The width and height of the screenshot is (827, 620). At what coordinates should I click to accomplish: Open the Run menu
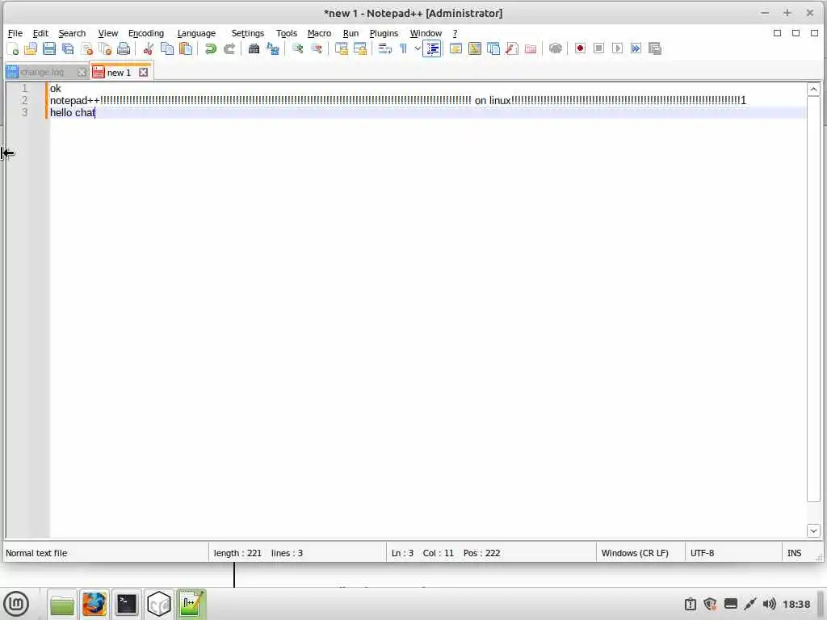351,33
